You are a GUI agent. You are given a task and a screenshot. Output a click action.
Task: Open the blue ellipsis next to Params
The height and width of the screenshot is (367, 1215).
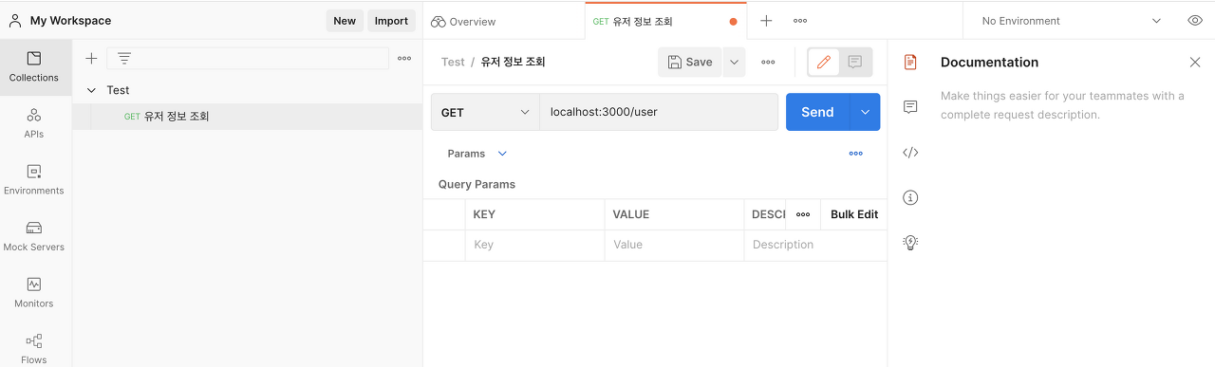pos(856,154)
